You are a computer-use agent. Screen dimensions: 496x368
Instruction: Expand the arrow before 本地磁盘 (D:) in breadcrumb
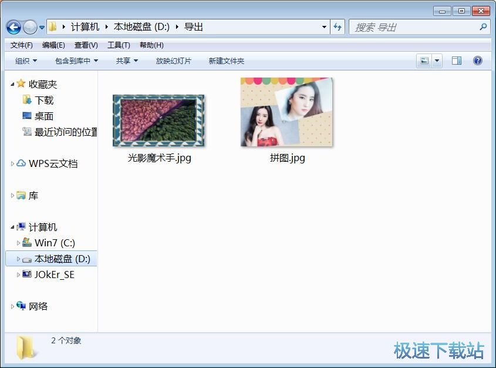(107, 27)
